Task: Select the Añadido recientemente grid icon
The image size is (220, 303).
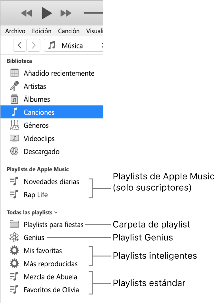Action: (14, 73)
